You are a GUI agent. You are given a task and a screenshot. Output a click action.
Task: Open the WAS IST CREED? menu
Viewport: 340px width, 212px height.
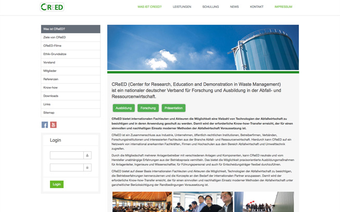tap(149, 7)
